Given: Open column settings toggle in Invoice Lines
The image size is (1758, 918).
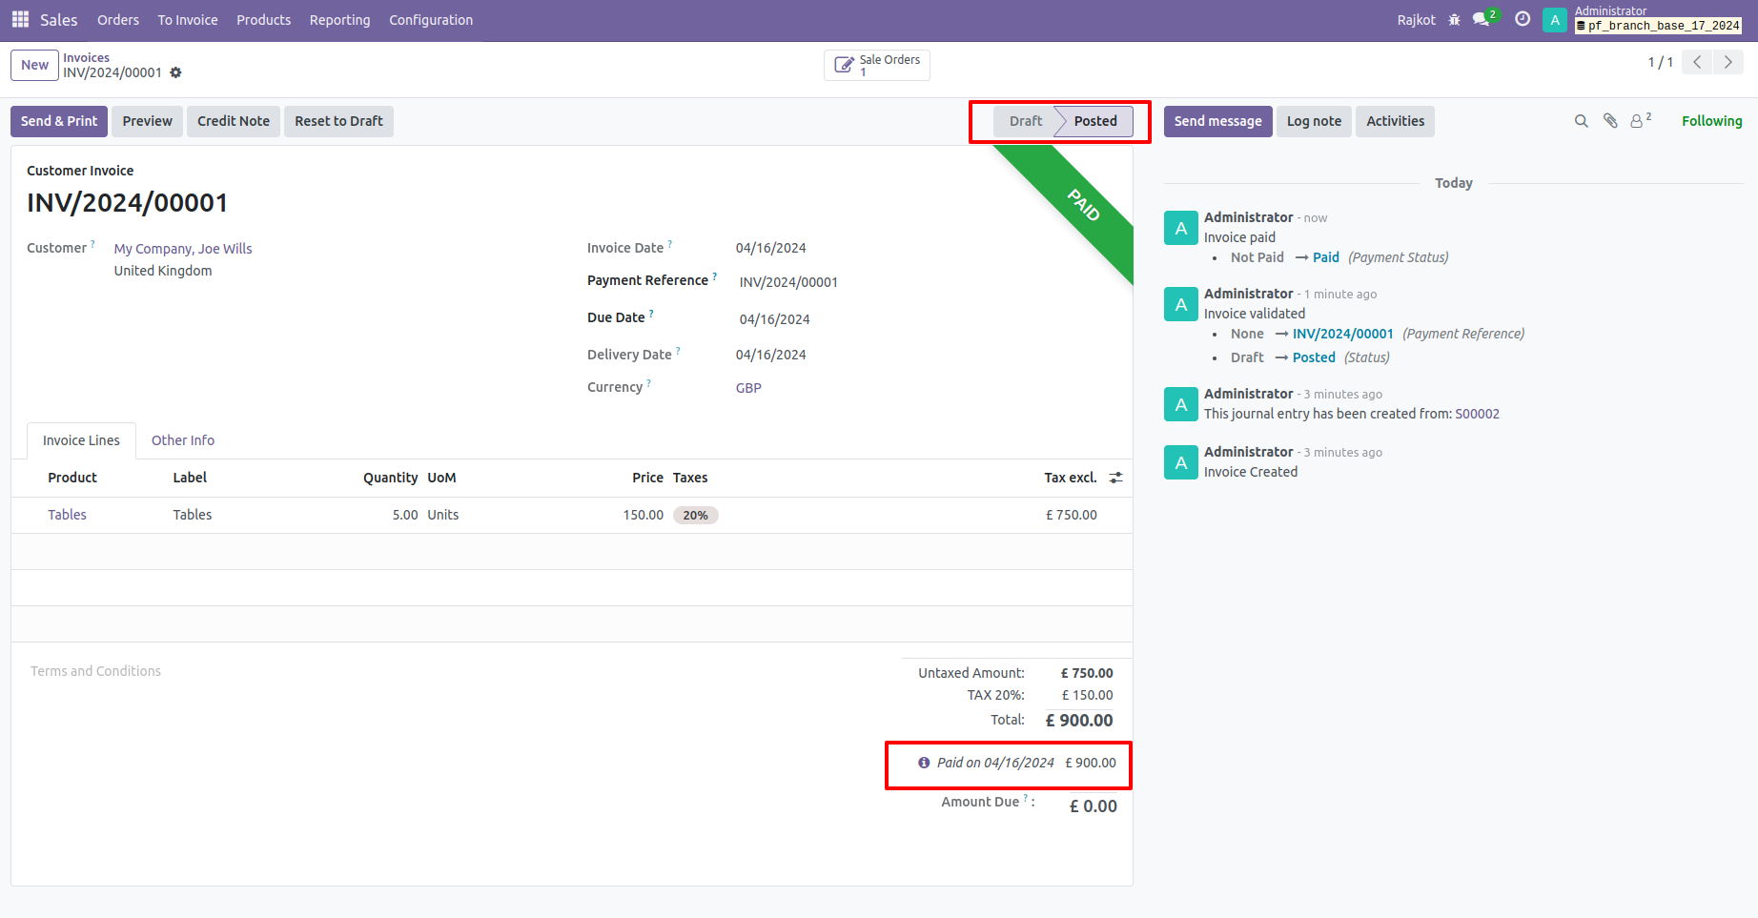Looking at the screenshot, I should point(1115,478).
